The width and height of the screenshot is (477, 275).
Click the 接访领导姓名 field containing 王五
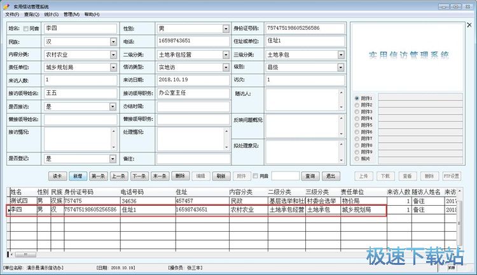click(x=80, y=93)
